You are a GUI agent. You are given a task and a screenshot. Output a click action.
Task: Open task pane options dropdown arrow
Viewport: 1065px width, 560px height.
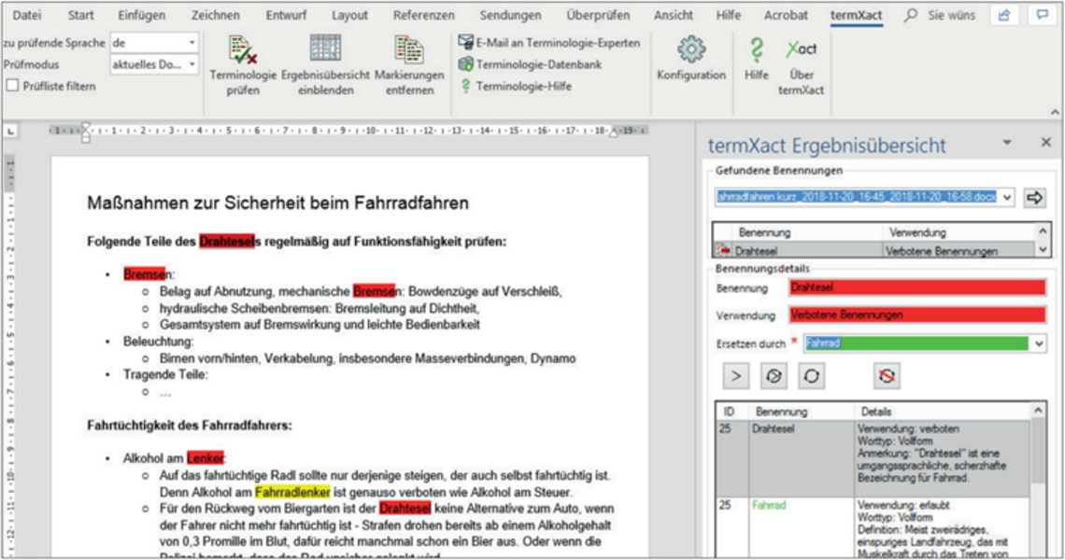coord(1007,143)
